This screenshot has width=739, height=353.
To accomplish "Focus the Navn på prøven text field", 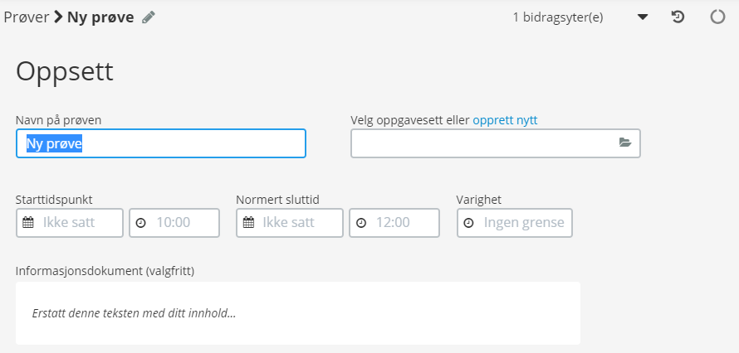I will (161, 143).
